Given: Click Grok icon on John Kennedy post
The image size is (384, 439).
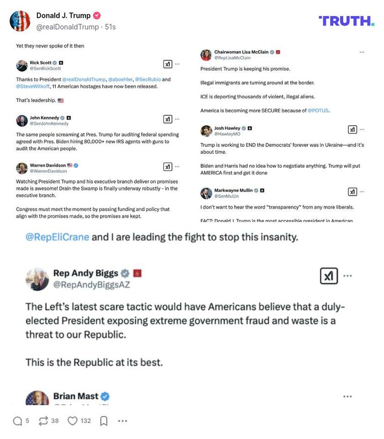Looking at the screenshot, I should click(168, 119).
